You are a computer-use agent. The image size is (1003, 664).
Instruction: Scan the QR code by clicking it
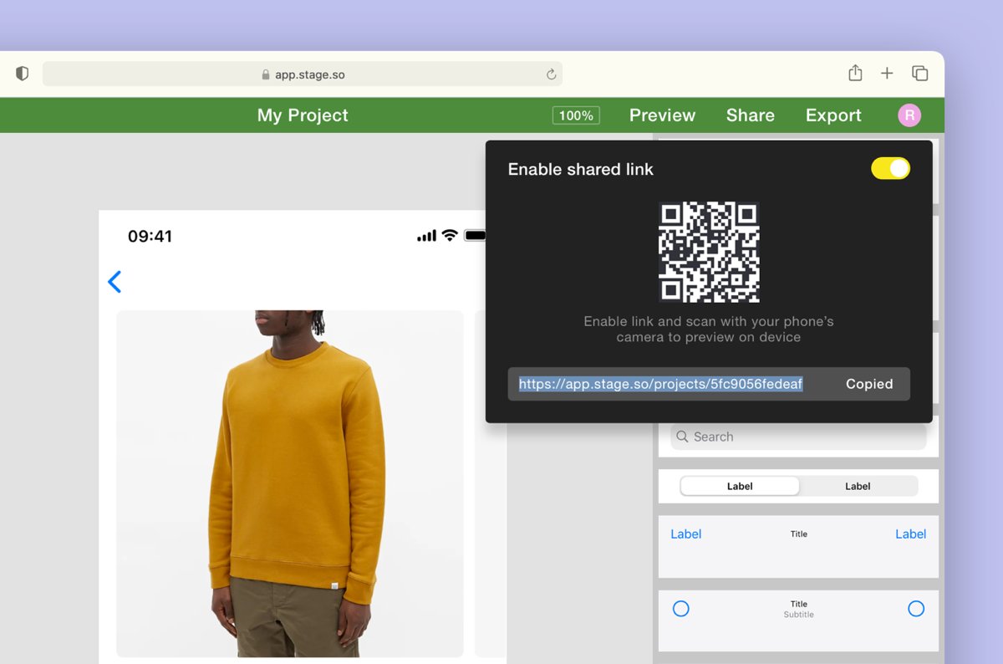[x=710, y=251]
